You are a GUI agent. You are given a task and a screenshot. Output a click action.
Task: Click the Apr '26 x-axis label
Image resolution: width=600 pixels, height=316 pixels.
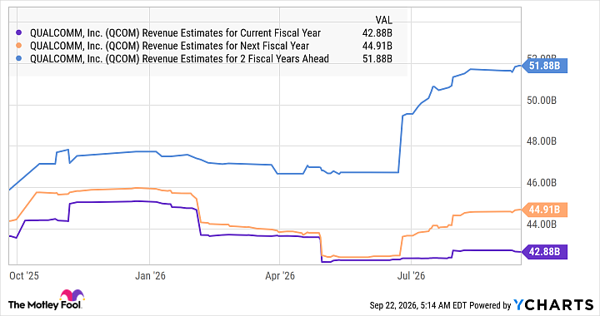pos(280,275)
